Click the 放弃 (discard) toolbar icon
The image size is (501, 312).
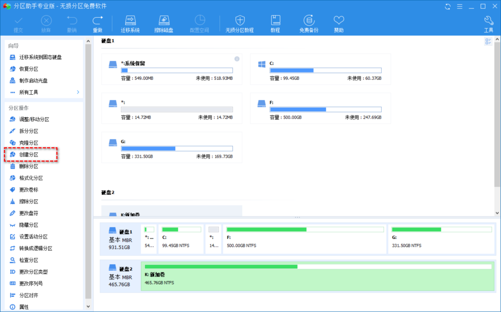46,24
